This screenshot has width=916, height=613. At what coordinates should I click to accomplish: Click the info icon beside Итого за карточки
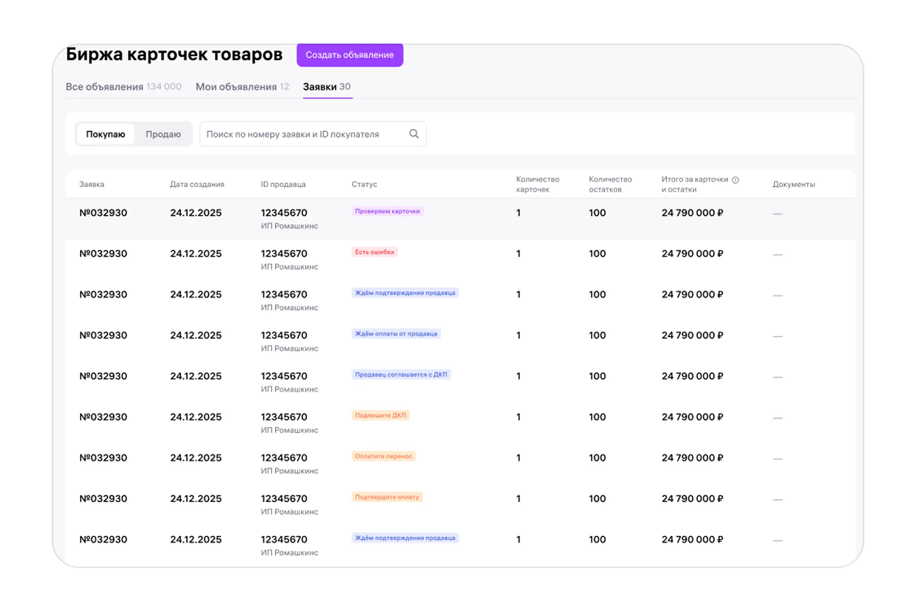click(x=735, y=180)
